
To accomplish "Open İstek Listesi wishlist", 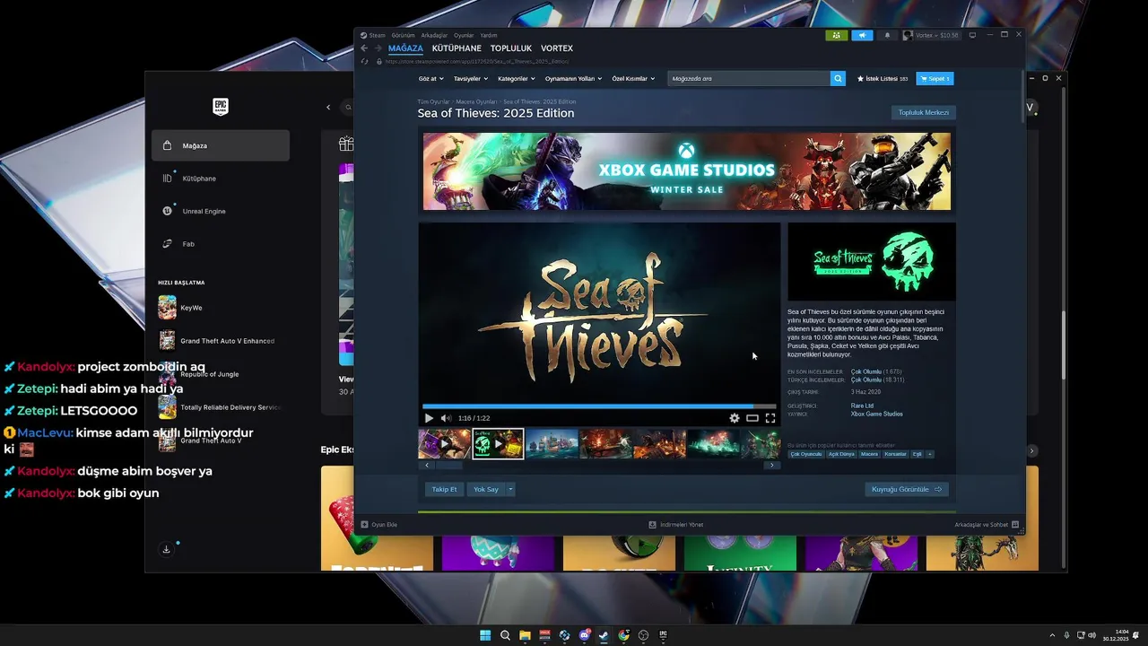I will click(x=883, y=79).
